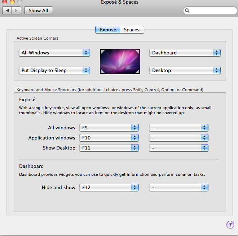Open mouse shortcut dropdown for All windows

pos(178,128)
